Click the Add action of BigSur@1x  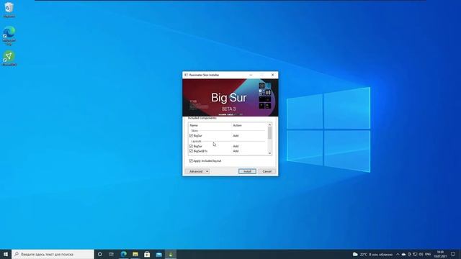[x=236, y=151]
